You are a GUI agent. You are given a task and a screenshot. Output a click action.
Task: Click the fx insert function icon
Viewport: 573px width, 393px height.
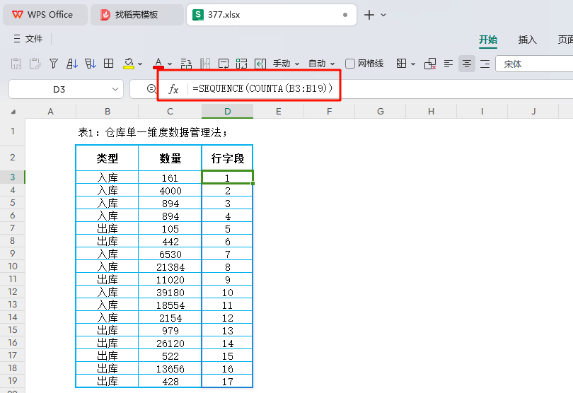tap(173, 89)
